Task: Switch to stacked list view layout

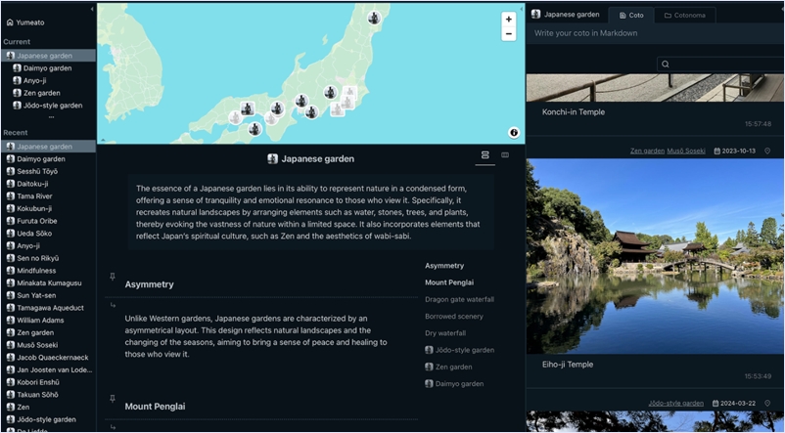Action: pyautogui.click(x=485, y=155)
